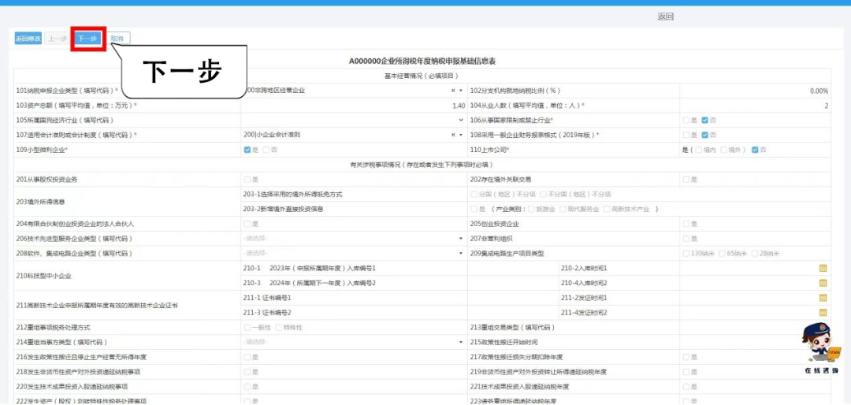Check 是 for 106从事国家限制或禁止行业
Image resolution: width=851 pixels, height=405 pixels.
coord(686,120)
